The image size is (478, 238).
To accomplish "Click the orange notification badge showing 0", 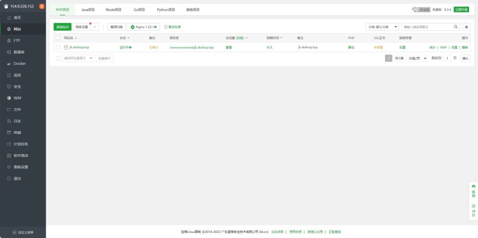I will point(42,7).
